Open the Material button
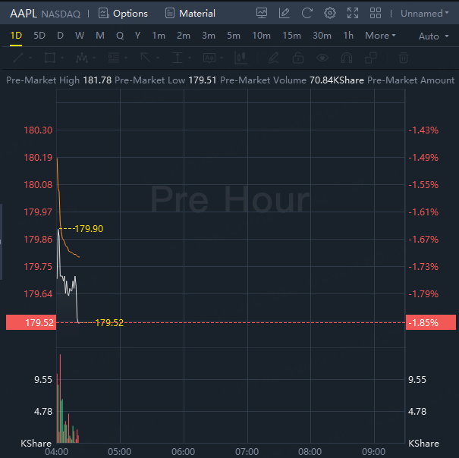Image resolution: width=459 pixels, height=458 pixels. (x=190, y=13)
